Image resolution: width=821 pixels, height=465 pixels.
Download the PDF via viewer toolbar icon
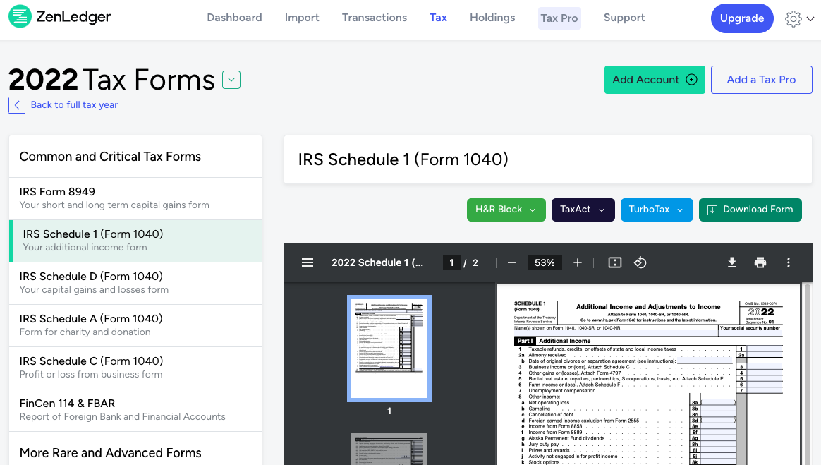point(732,262)
